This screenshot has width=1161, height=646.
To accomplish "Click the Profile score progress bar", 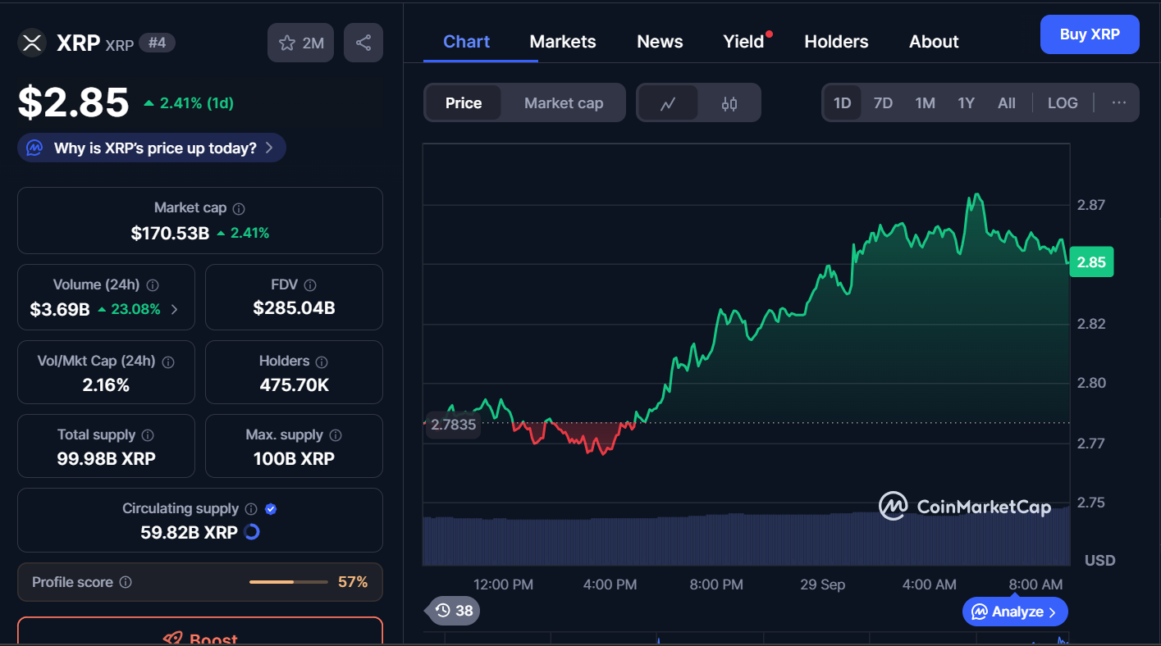I will tap(288, 582).
